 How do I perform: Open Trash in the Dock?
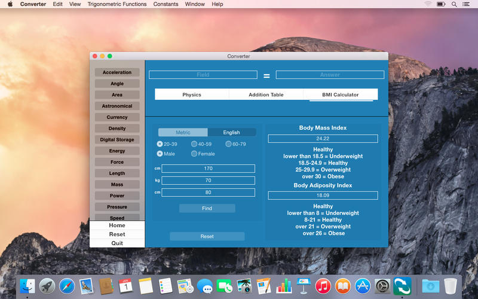tap(451, 286)
